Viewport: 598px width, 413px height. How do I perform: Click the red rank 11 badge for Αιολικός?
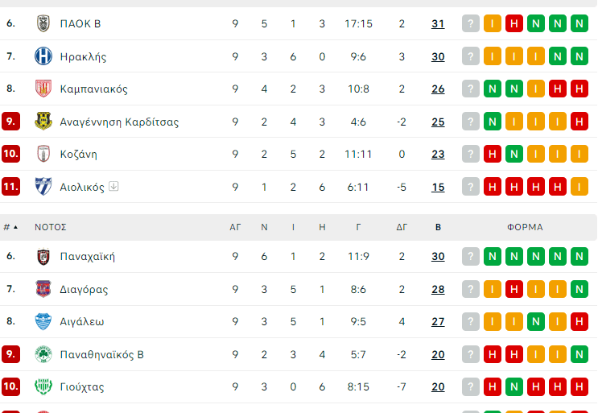(10, 187)
